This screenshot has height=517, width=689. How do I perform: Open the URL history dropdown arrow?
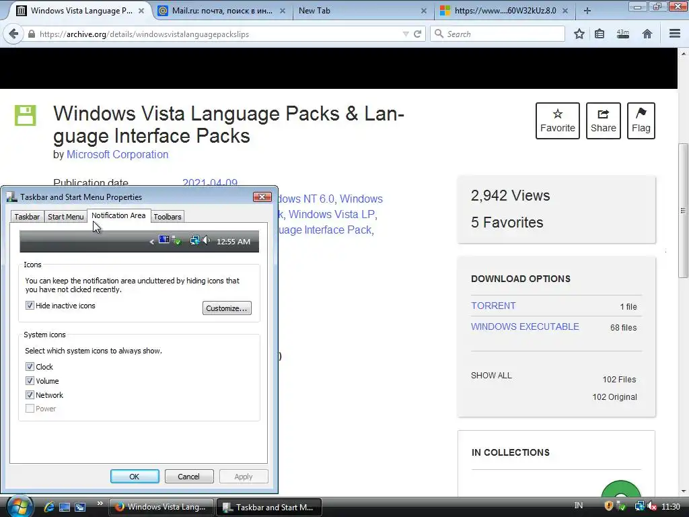coord(406,34)
